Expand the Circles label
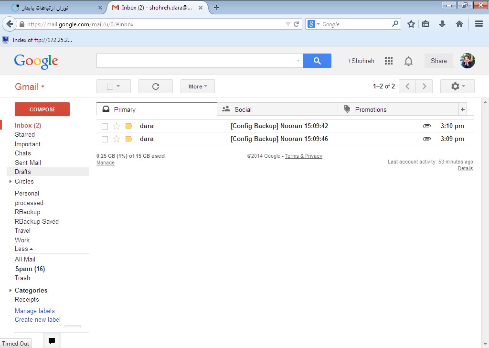 11,181
